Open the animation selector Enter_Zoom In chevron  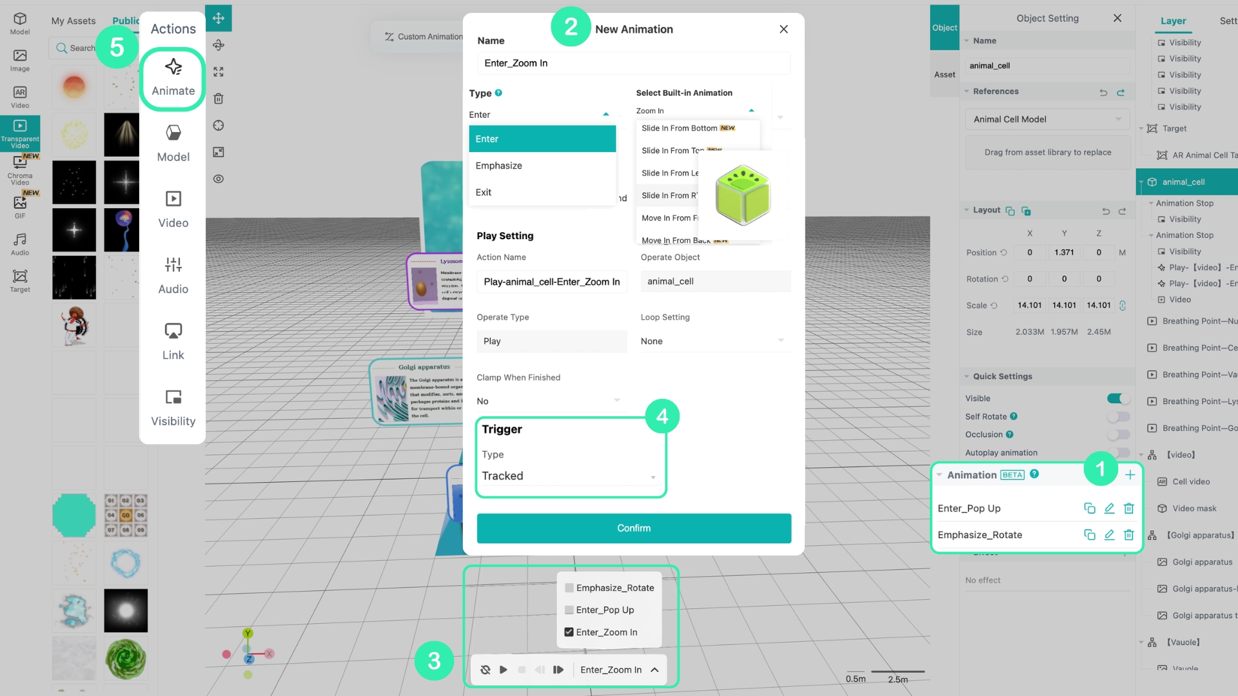(x=654, y=670)
